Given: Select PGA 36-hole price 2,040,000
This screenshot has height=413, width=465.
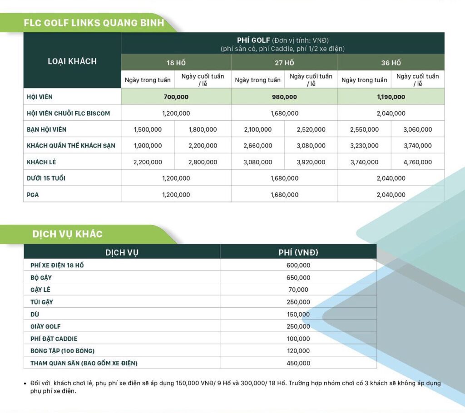Looking at the screenshot, I should (x=391, y=195).
